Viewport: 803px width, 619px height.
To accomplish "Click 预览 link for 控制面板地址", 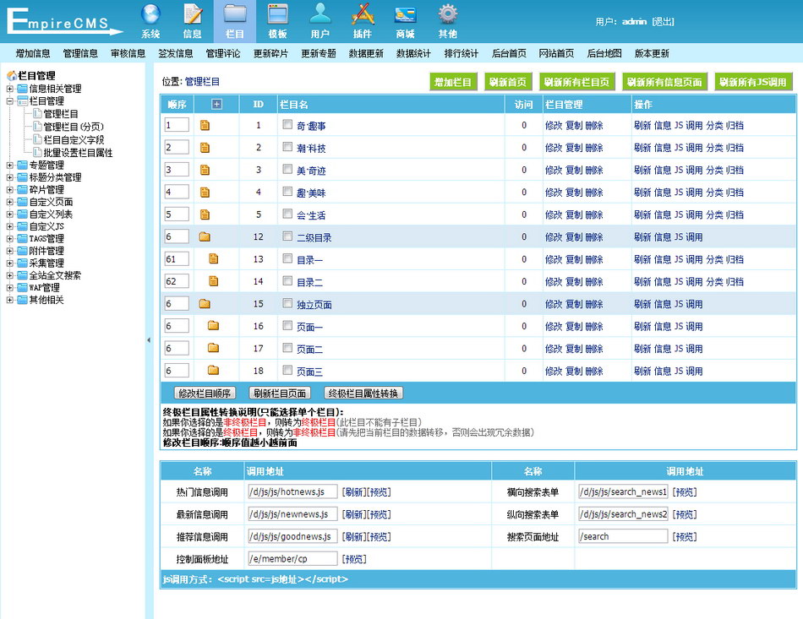I will (x=354, y=559).
